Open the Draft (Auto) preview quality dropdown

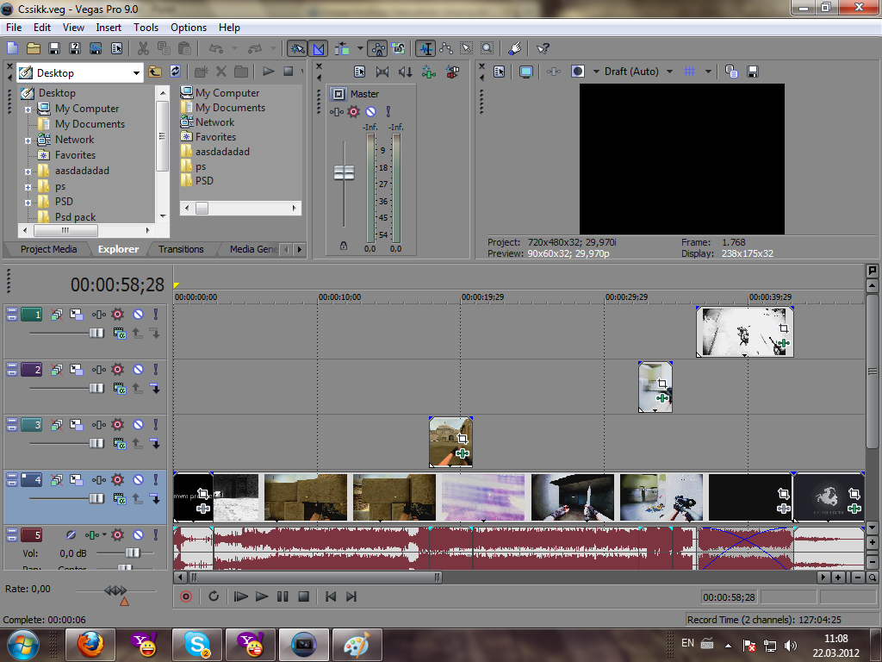pyautogui.click(x=669, y=72)
